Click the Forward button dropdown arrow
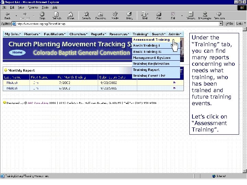Screen dimensions: 247x185 tap(34, 16)
